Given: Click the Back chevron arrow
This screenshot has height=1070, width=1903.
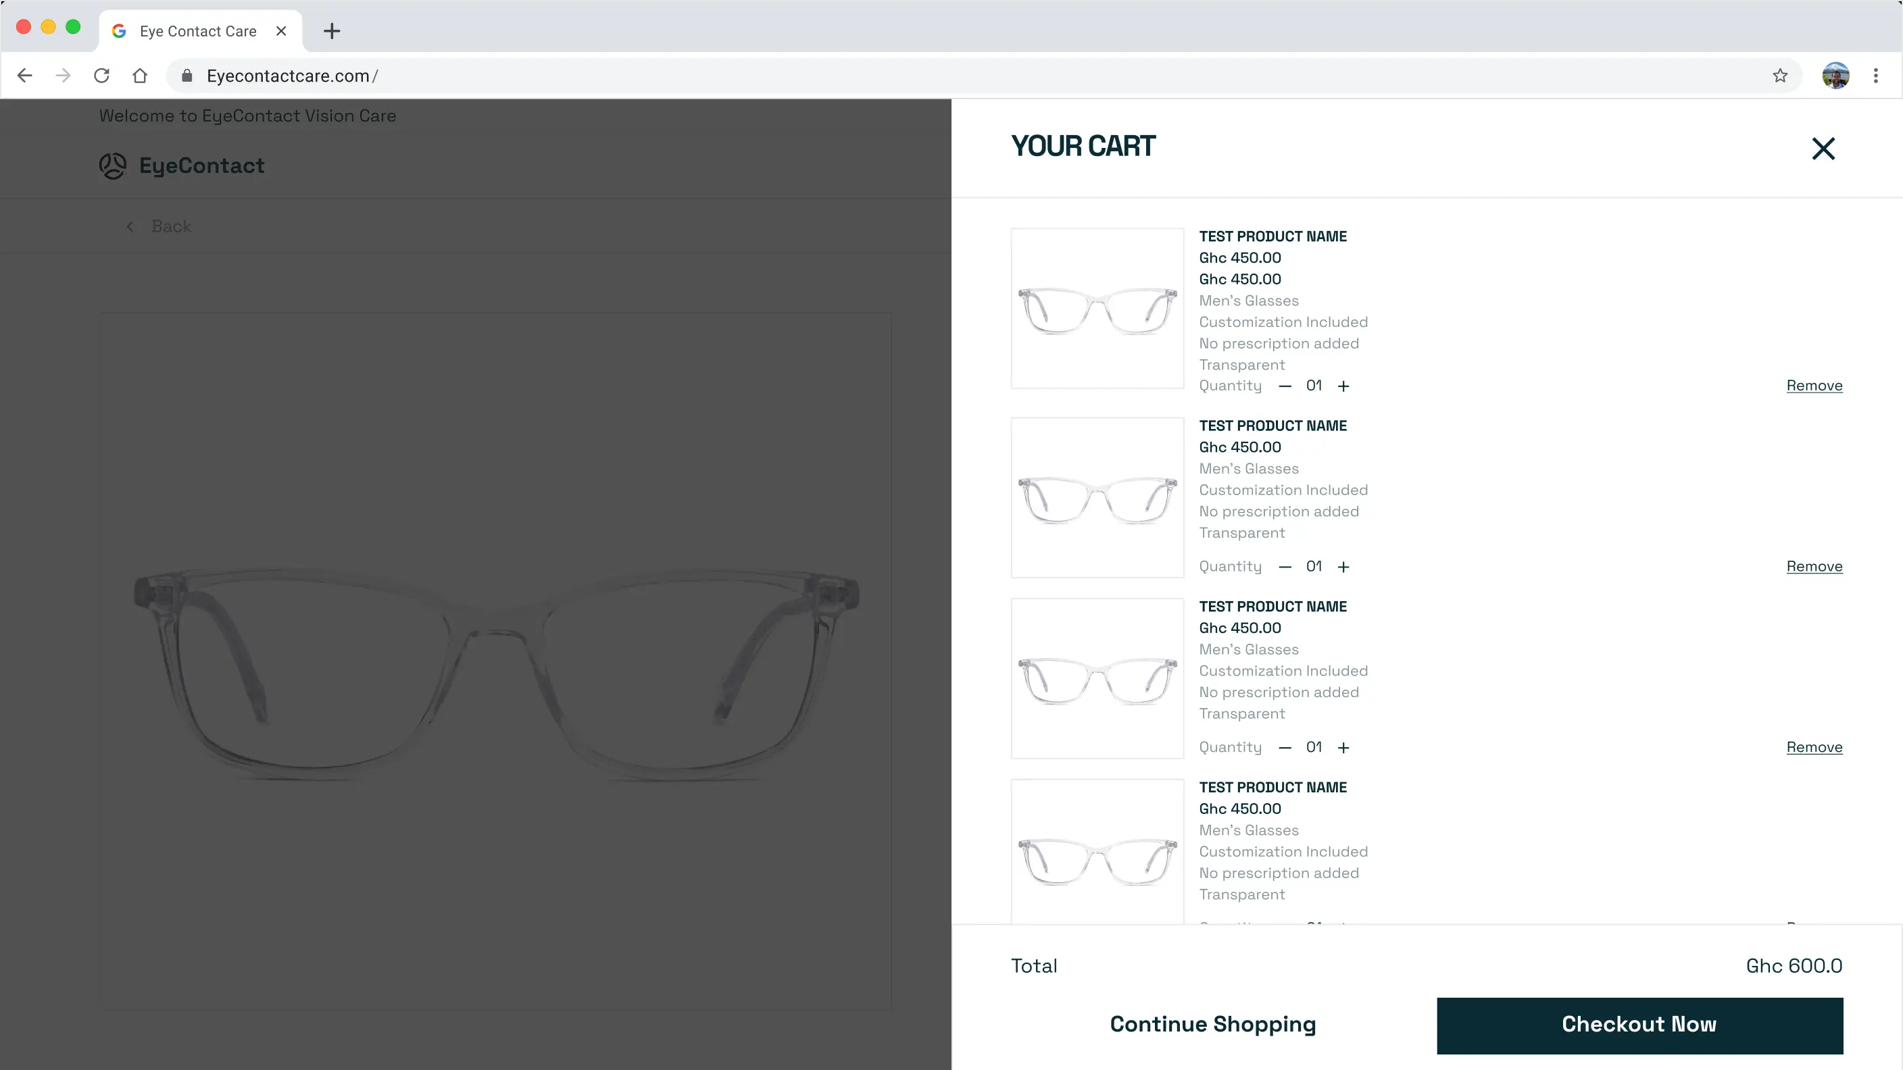Looking at the screenshot, I should pos(130,227).
